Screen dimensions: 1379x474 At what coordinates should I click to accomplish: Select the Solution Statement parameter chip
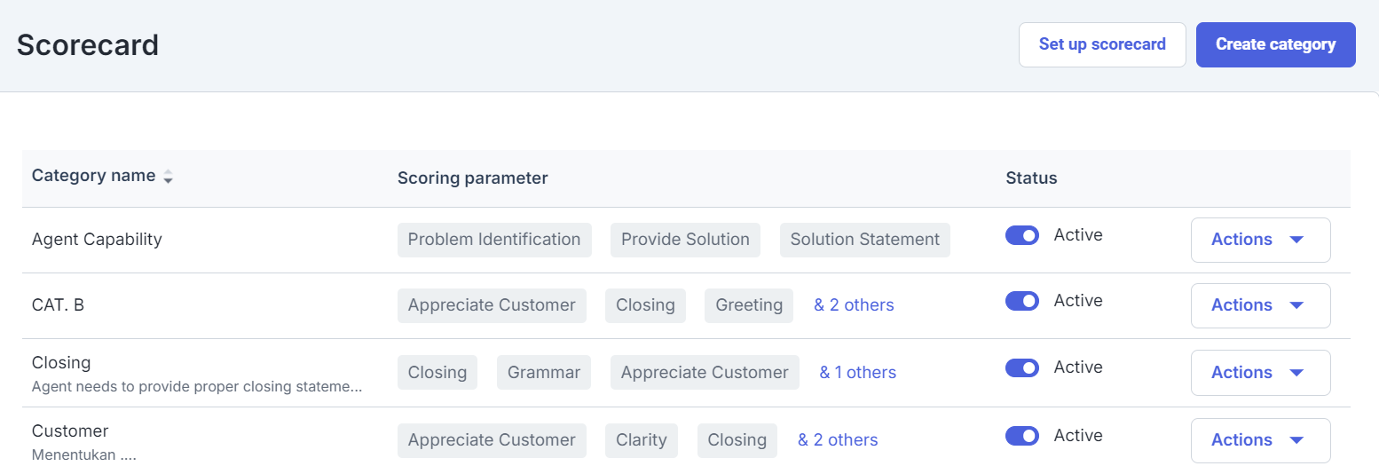pos(865,240)
